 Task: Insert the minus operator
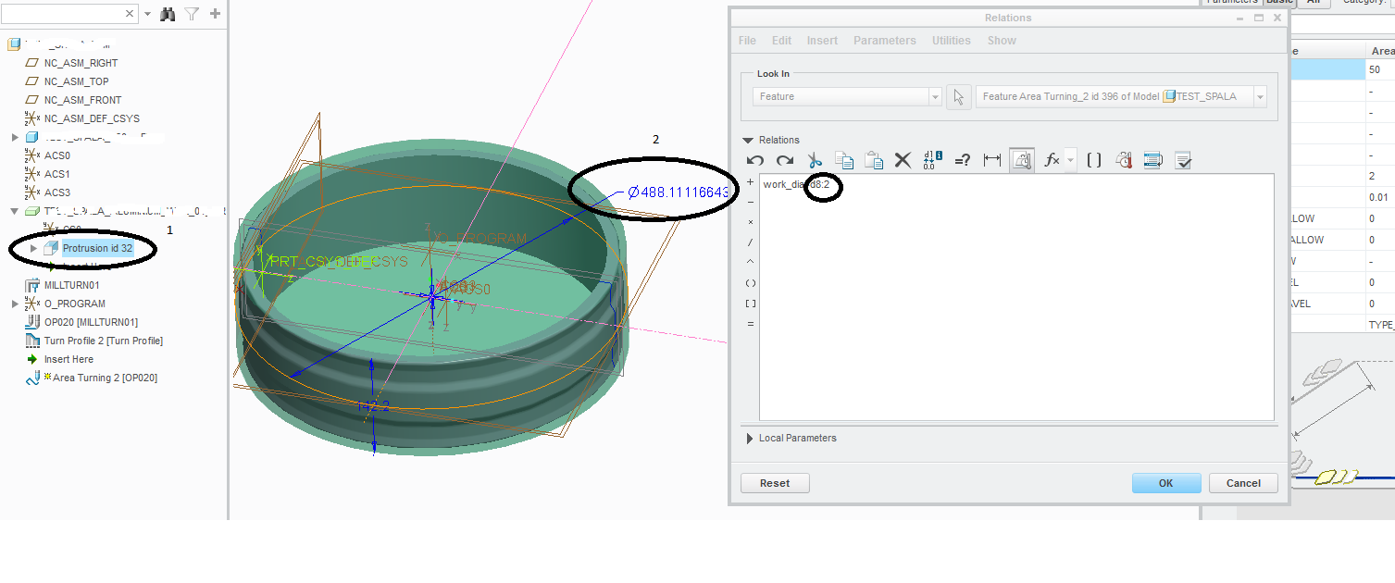click(x=751, y=202)
